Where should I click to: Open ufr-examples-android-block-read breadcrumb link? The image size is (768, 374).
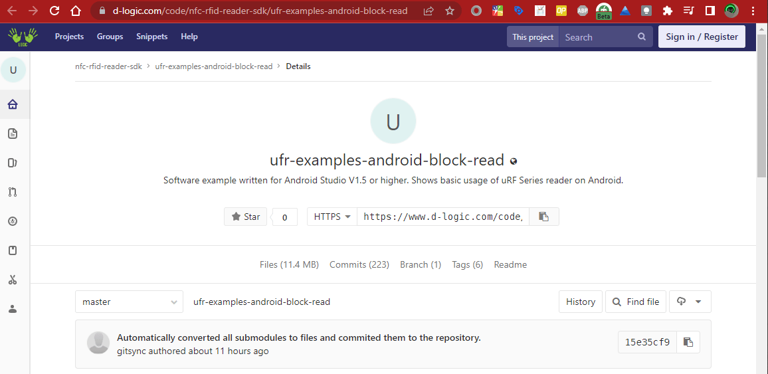tap(213, 66)
